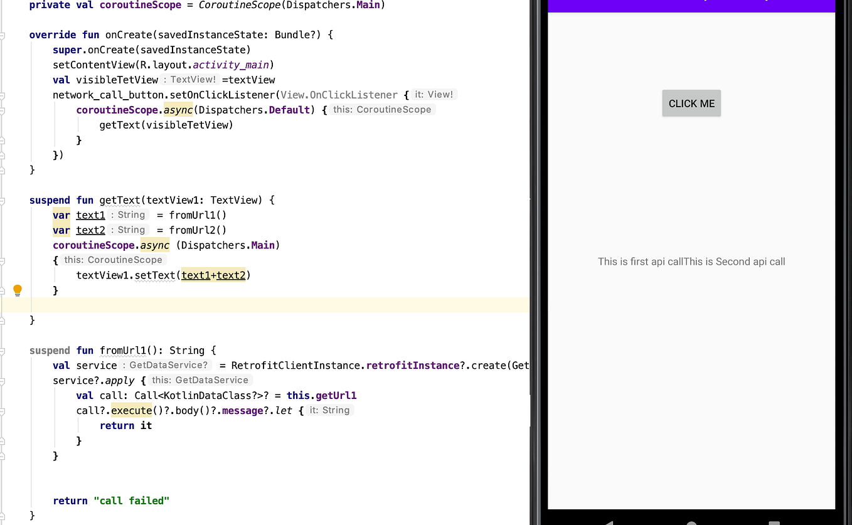Click the ': GetDataService?' type hint
The height and width of the screenshot is (525, 852).
click(166, 365)
